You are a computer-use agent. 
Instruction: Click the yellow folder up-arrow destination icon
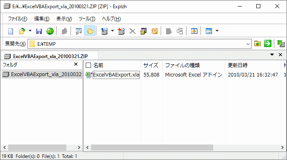click(257, 44)
